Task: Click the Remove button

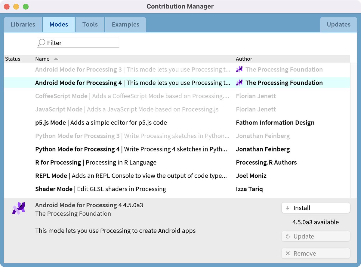Action: (316, 253)
